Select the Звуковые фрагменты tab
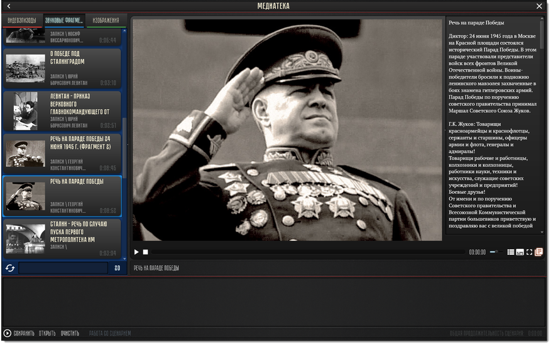This screenshot has height=345, width=553. coord(64,21)
